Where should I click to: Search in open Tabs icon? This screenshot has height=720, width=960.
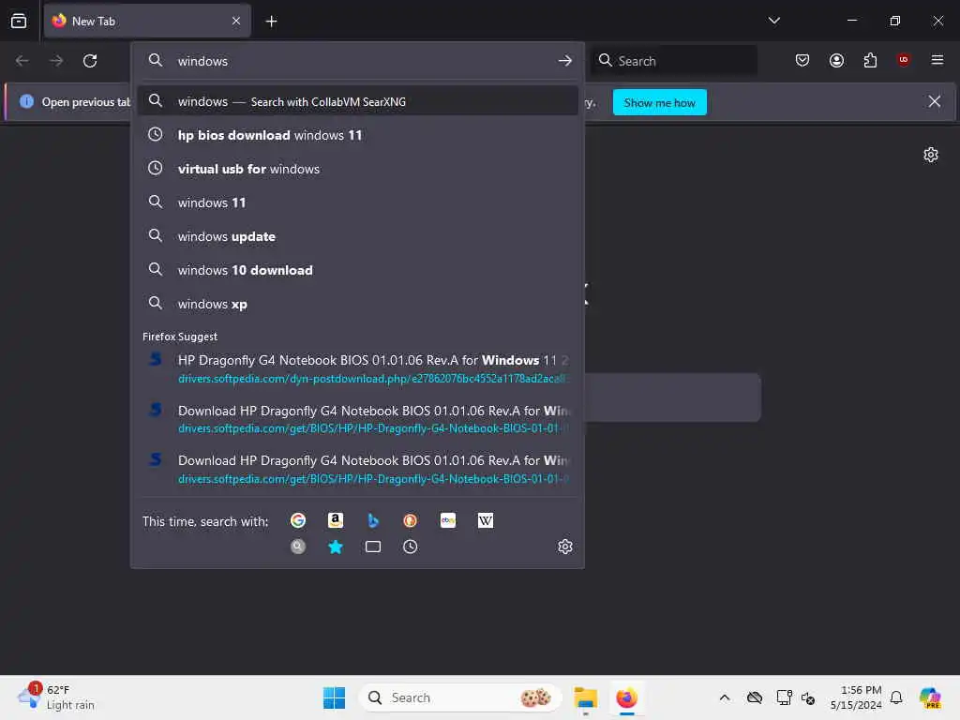click(373, 547)
